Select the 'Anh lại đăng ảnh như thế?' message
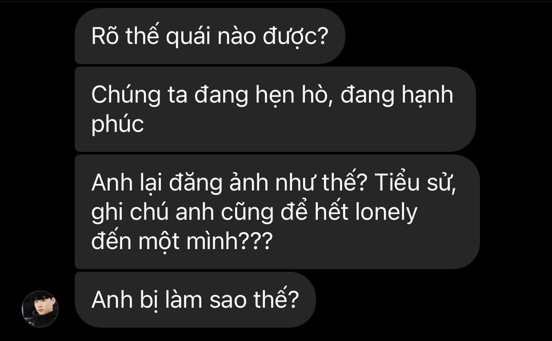Screen dimensions: 552x341 pos(277,212)
